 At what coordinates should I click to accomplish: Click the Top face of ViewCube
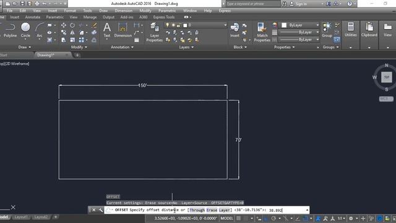[386, 77]
